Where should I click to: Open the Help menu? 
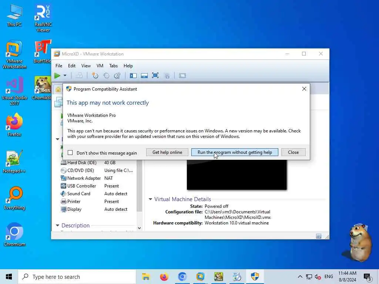coord(128,66)
